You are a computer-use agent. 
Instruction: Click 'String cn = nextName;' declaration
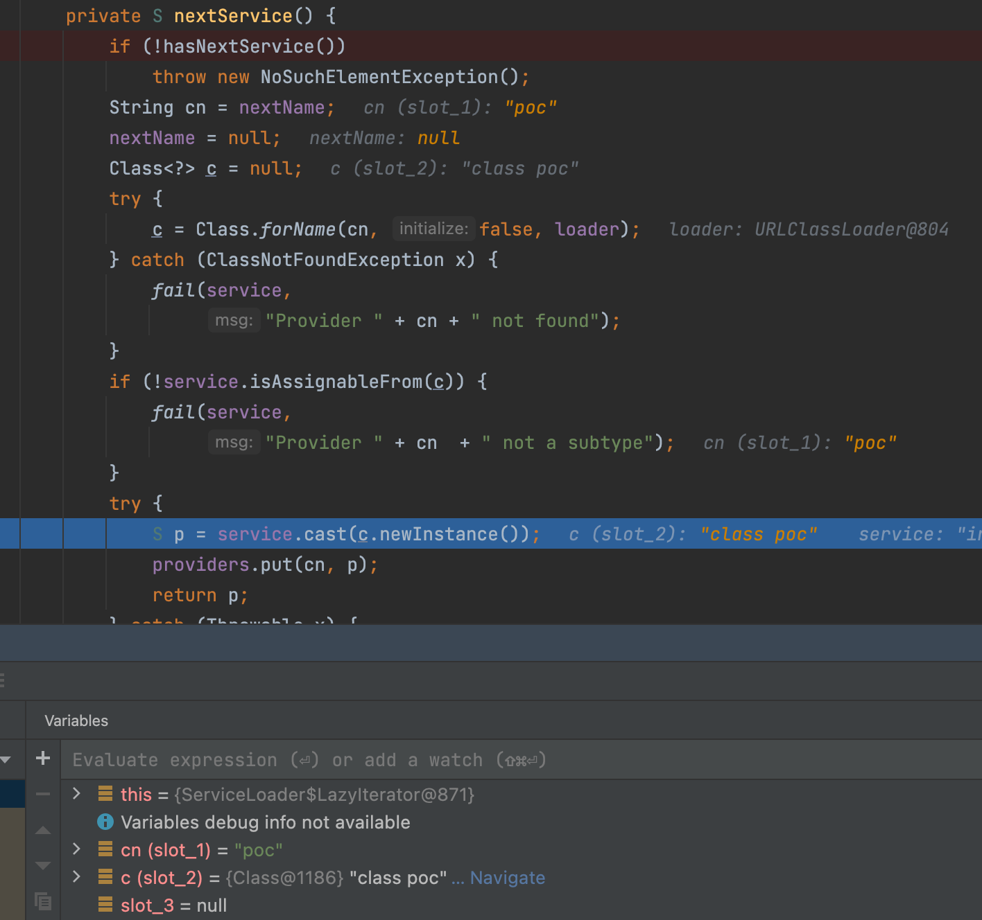[222, 107]
